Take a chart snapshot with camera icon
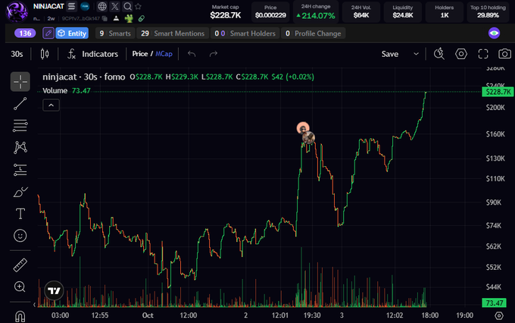The image size is (515, 323). click(505, 54)
